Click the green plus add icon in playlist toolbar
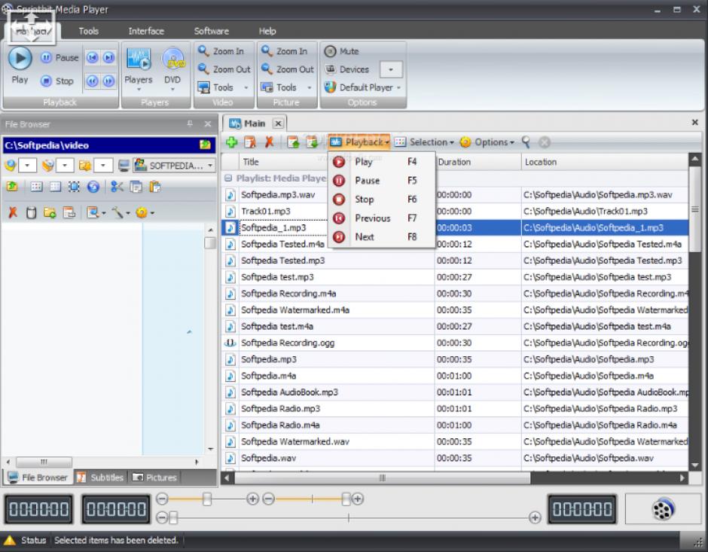 [232, 142]
